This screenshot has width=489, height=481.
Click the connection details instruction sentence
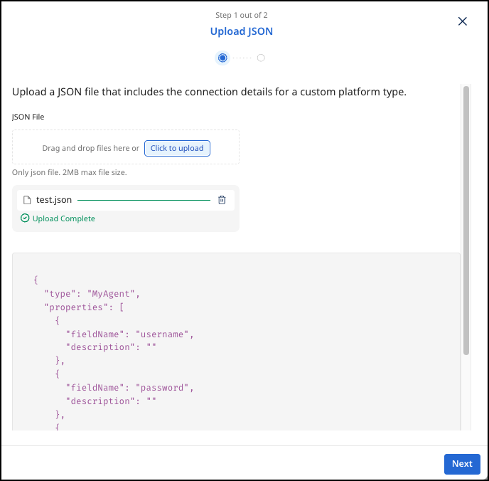point(209,92)
